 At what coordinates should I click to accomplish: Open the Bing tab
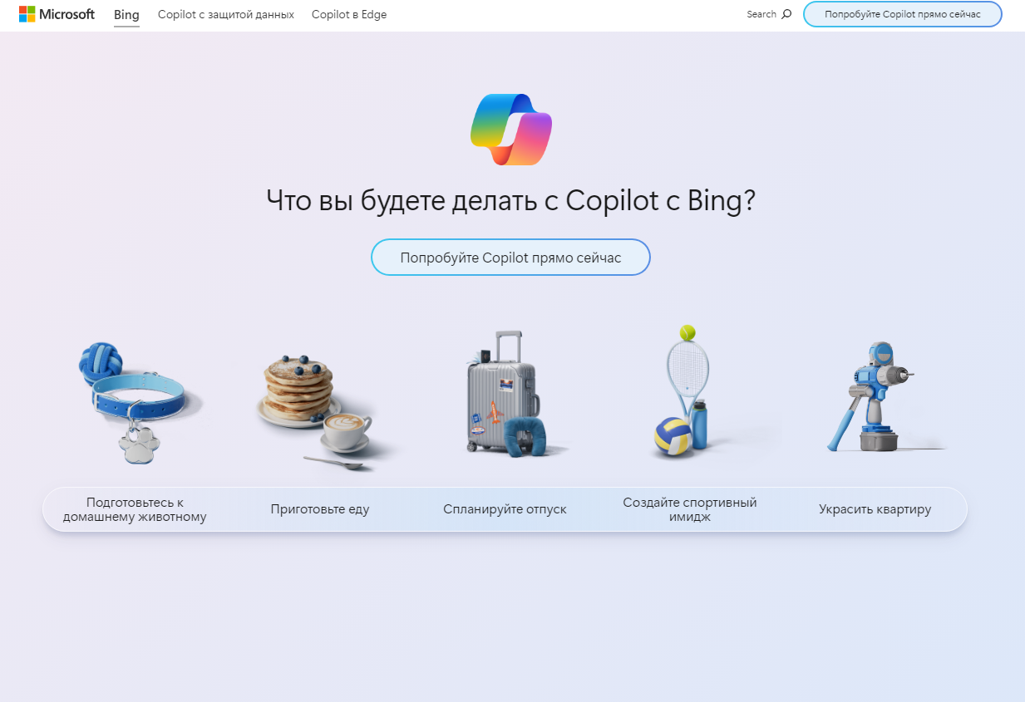coord(126,14)
